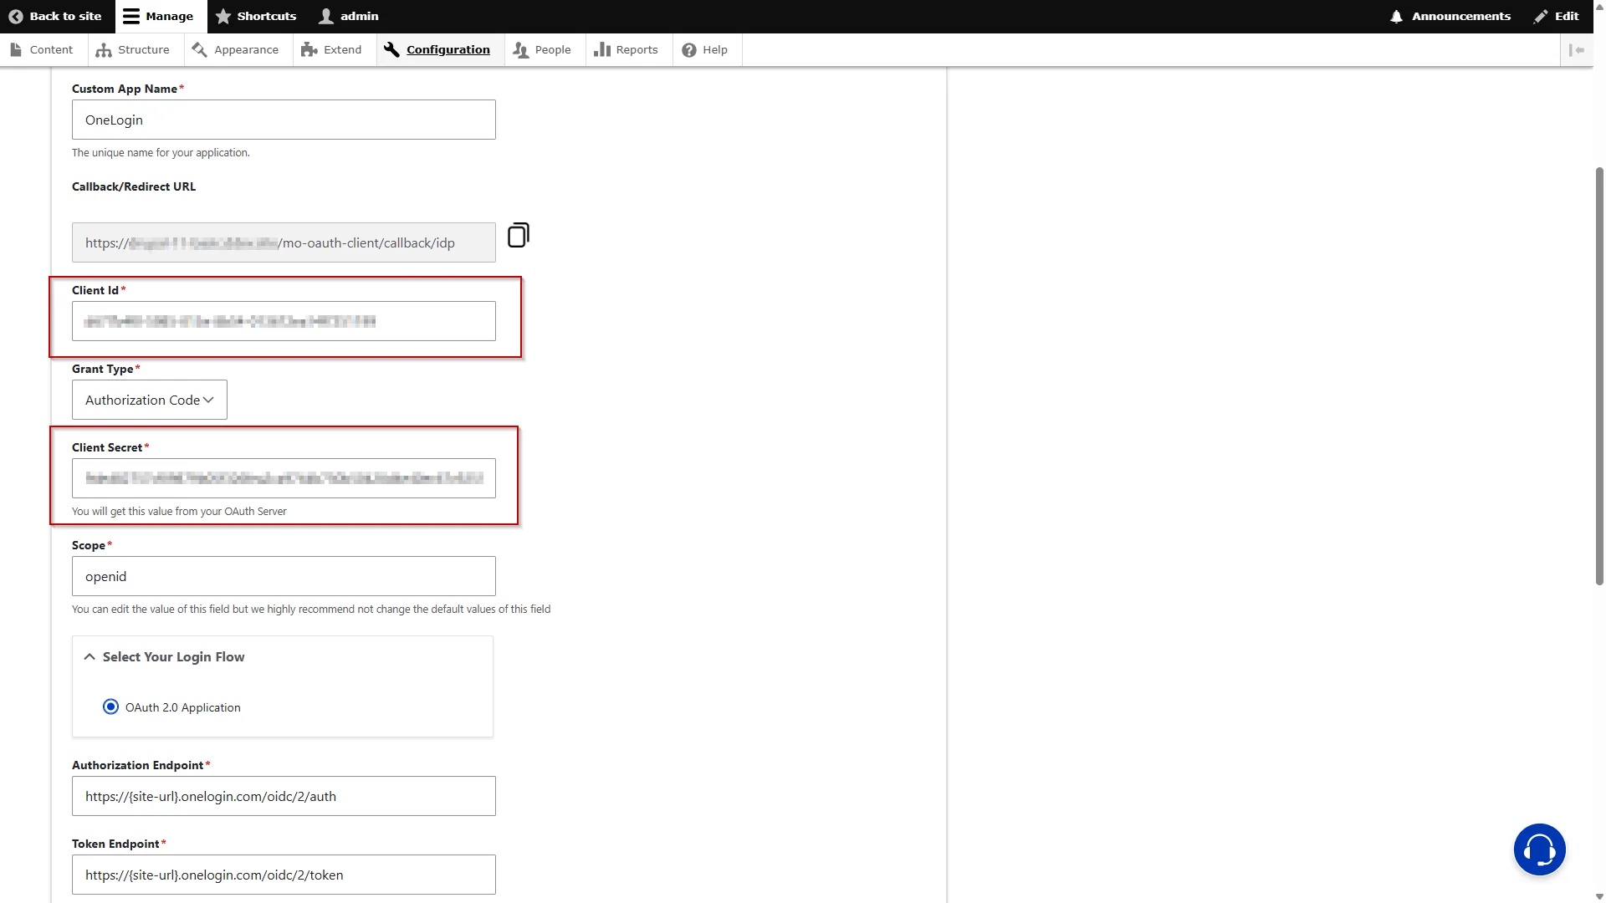This screenshot has height=903, width=1606.
Task: Click the Authorization Endpoint field
Action: (284, 796)
